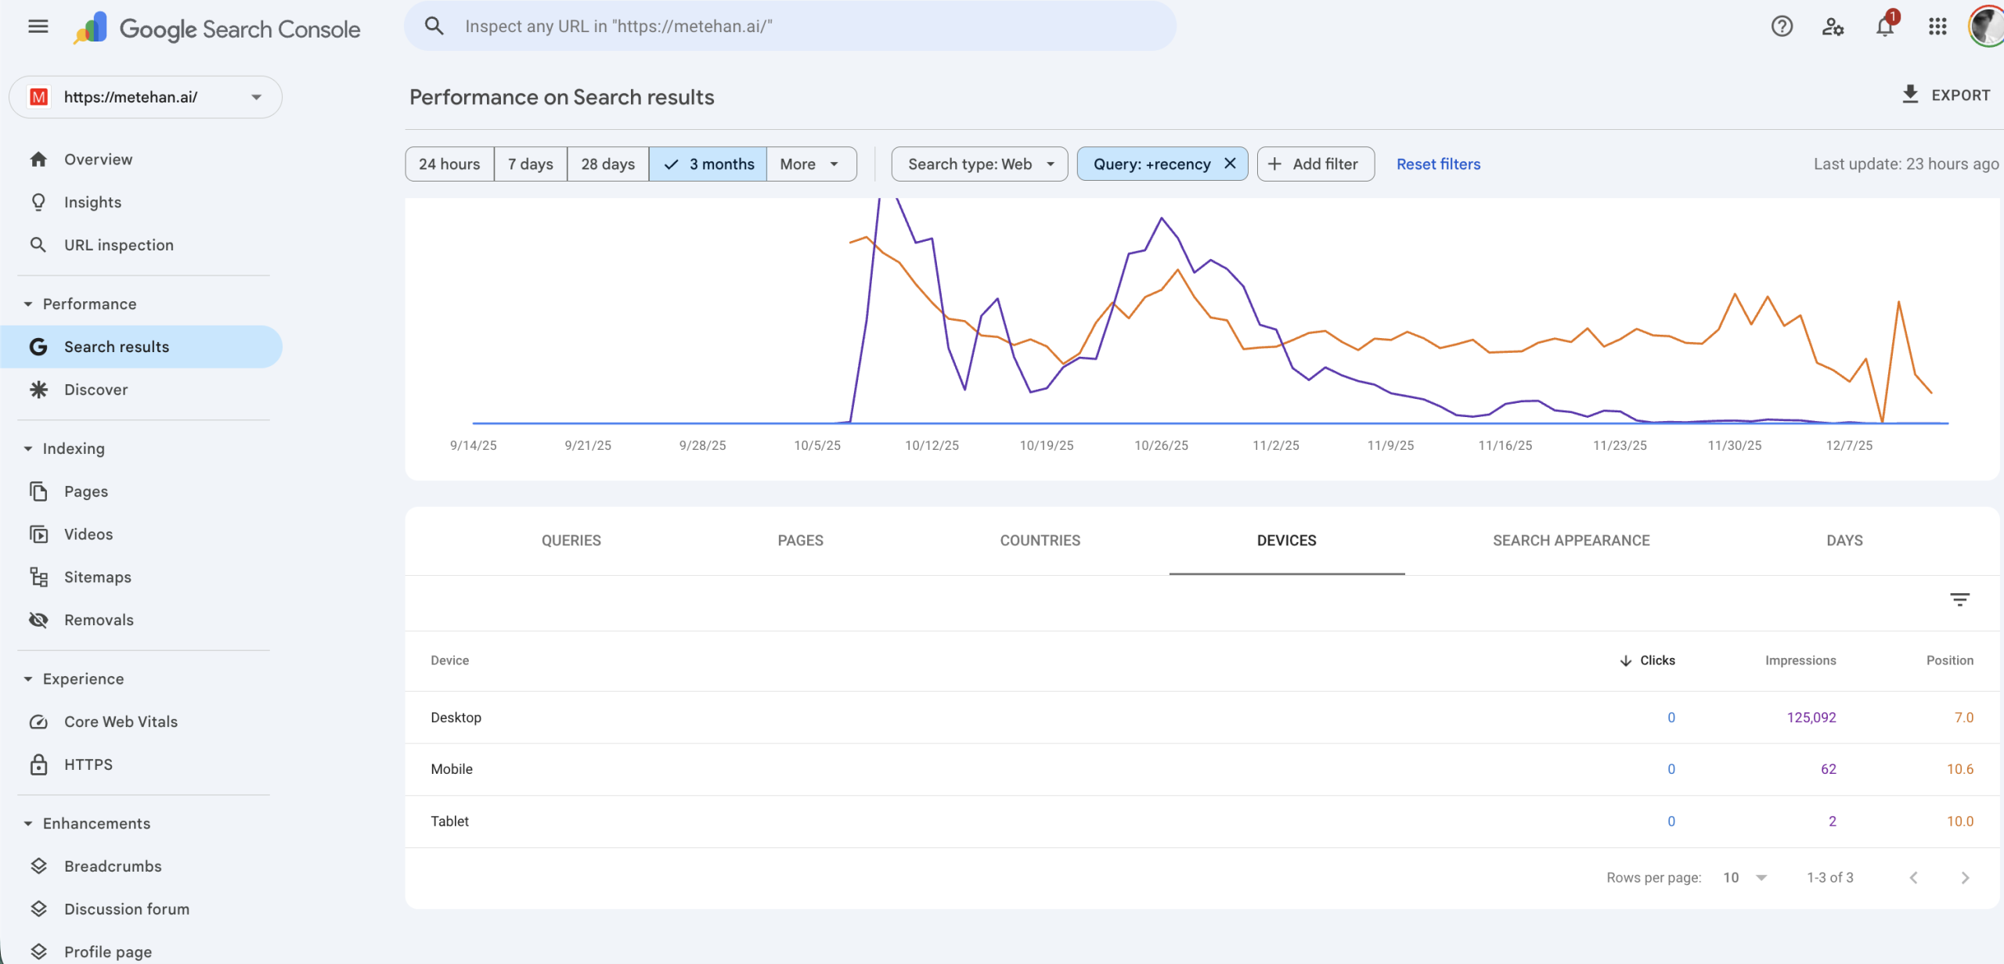The width and height of the screenshot is (2004, 964).
Task: Open the Search type: Web dropdown
Action: [979, 164]
